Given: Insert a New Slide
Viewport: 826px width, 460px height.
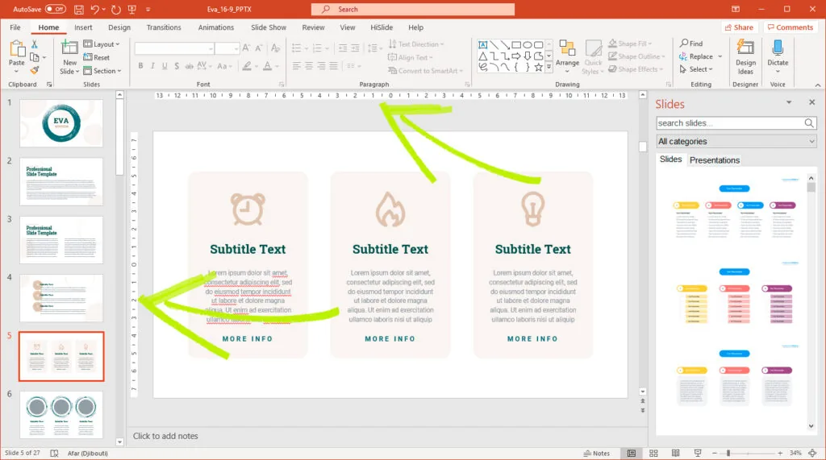Looking at the screenshot, I should [69, 57].
